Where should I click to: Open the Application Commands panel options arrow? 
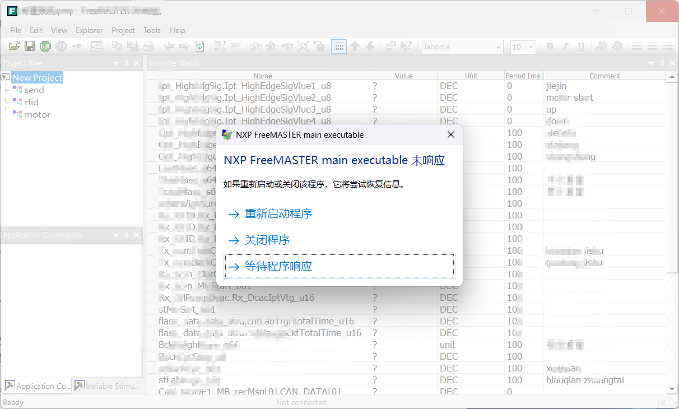116,235
